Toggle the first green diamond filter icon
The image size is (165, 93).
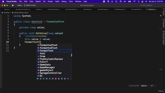(44, 79)
